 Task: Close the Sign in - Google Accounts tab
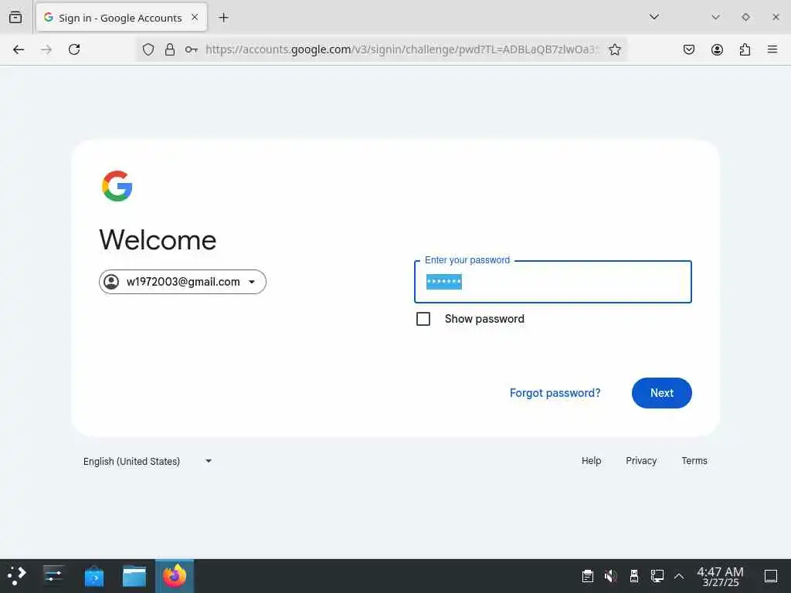point(195,18)
